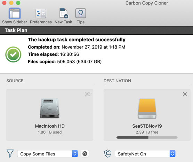This screenshot has width=193, height=162.
Task: Select the Macintosh HD source drive icon
Action: pos(50,108)
